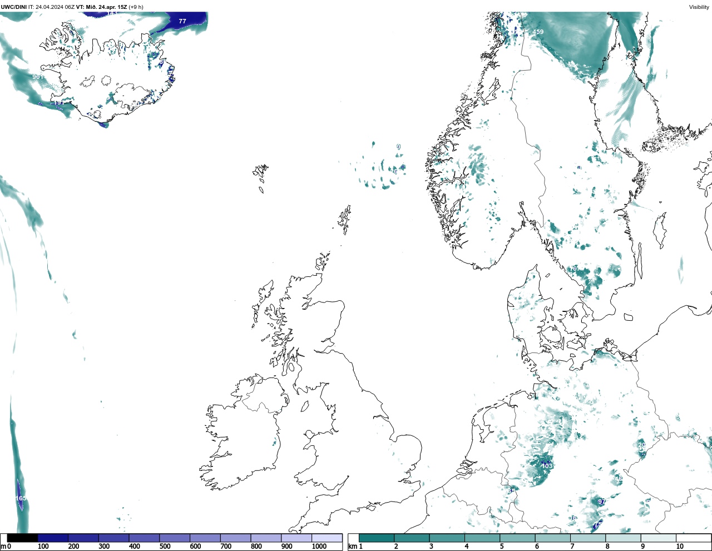Screen dimensions: 712x551
Task: Click the 500–600 m legend swatch
Action: click(175, 538)
